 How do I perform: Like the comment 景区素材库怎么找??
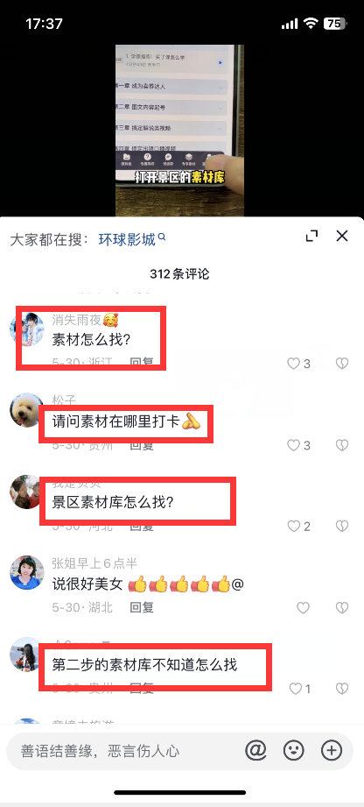298,526
